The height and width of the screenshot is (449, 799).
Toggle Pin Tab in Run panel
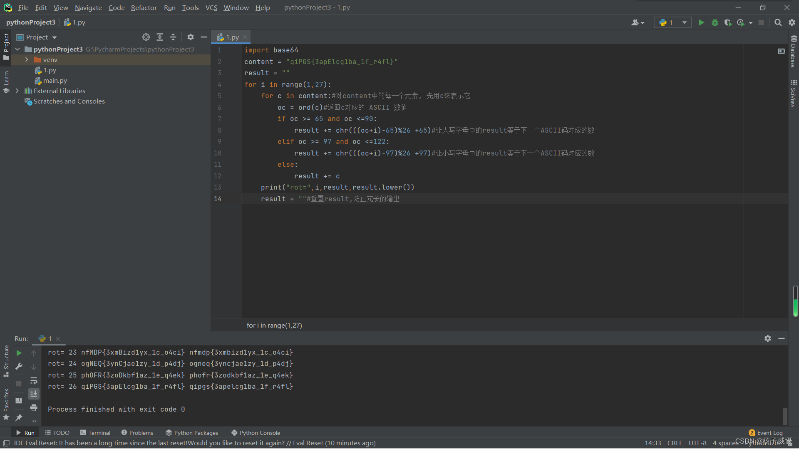pos(19,417)
